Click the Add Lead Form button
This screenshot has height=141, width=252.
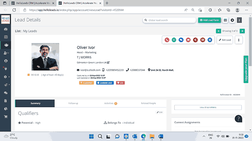(209, 20)
